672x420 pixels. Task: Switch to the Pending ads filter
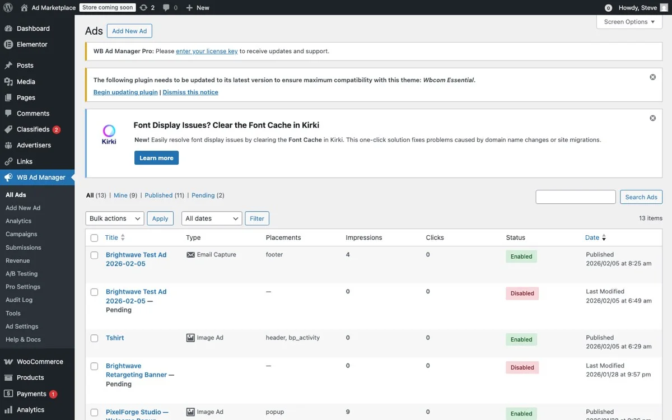pos(201,195)
